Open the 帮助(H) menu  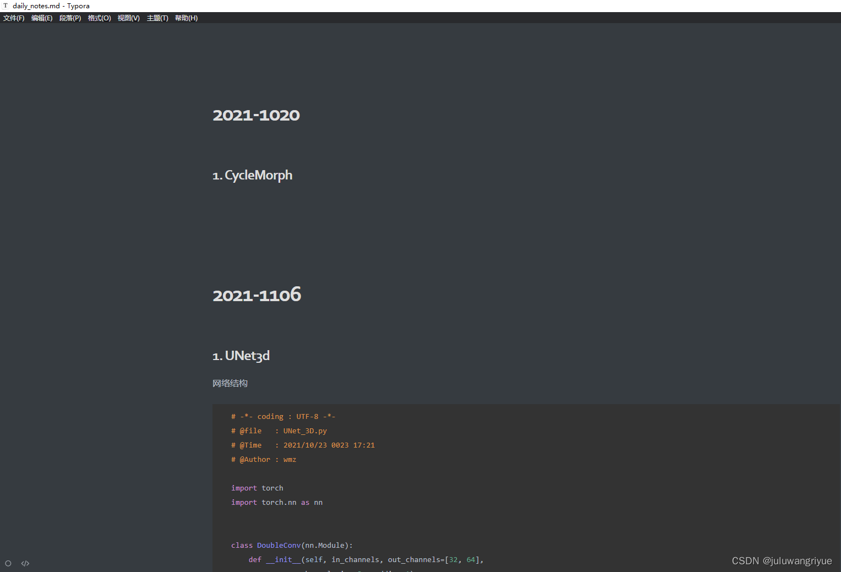pos(186,18)
